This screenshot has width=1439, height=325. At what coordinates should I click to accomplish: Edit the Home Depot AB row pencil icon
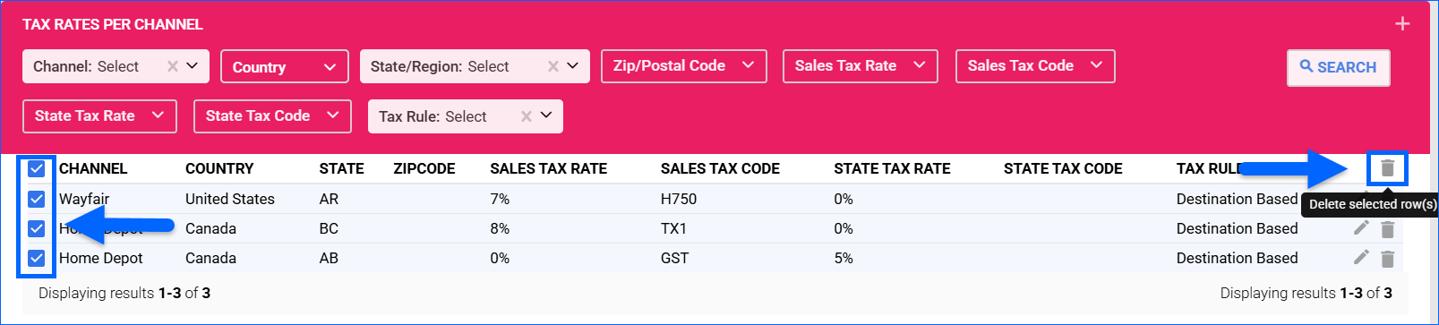pyautogui.click(x=1361, y=257)
